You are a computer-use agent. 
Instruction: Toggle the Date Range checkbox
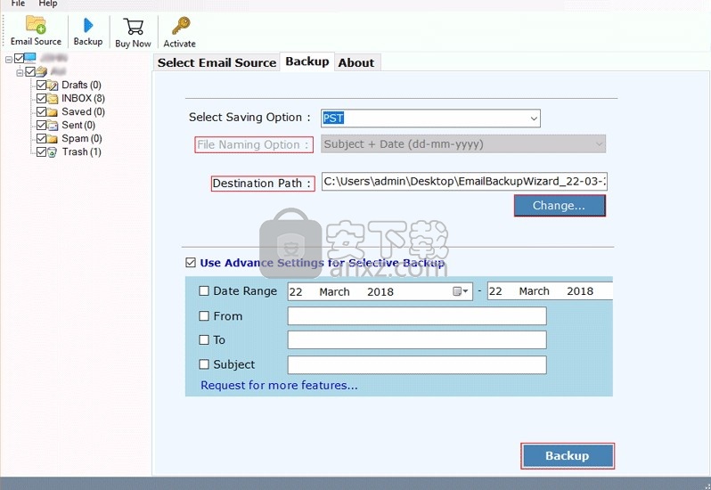coord(204,291)
